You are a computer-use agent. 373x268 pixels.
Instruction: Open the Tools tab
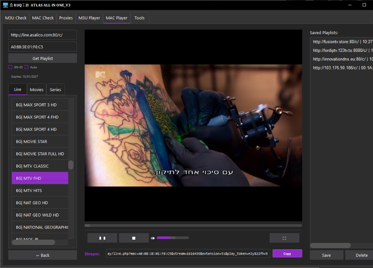tap(140, 18)
